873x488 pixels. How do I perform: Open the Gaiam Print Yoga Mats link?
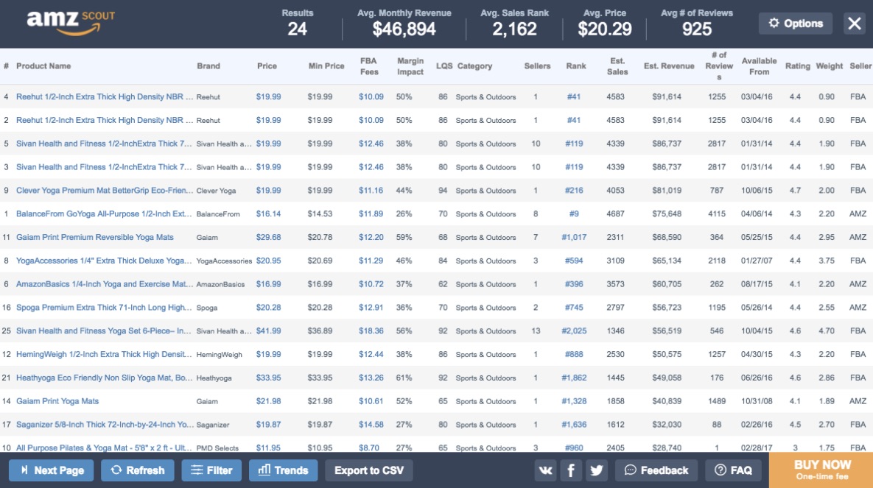click(57, 400)
